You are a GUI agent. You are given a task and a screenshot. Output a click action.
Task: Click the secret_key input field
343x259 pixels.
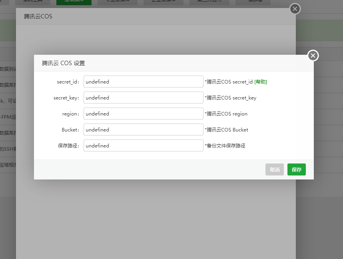pyautogui.click(x=143, y=98)
